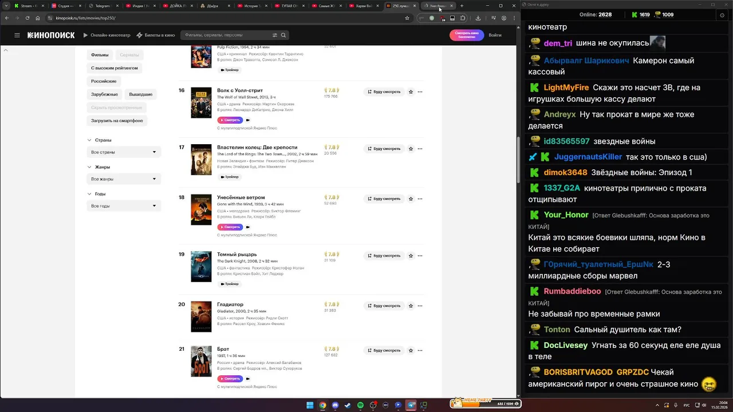
Task: Click Буду смотреть for Гладиатор
Action: (x=384, y=306)
